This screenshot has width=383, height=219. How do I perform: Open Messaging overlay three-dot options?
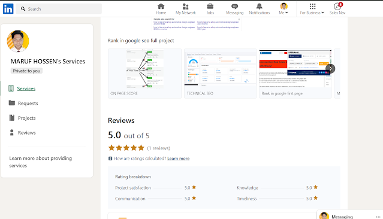[x=378, y=217]
